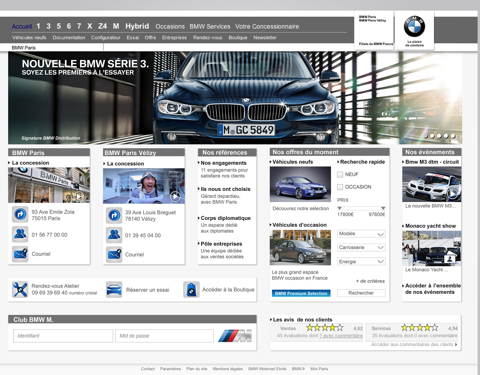Image resolution: width=480 pixels, height=375 pixels.
Task: Select the second carousel dot on the banner
Action: tap(432, 136)
